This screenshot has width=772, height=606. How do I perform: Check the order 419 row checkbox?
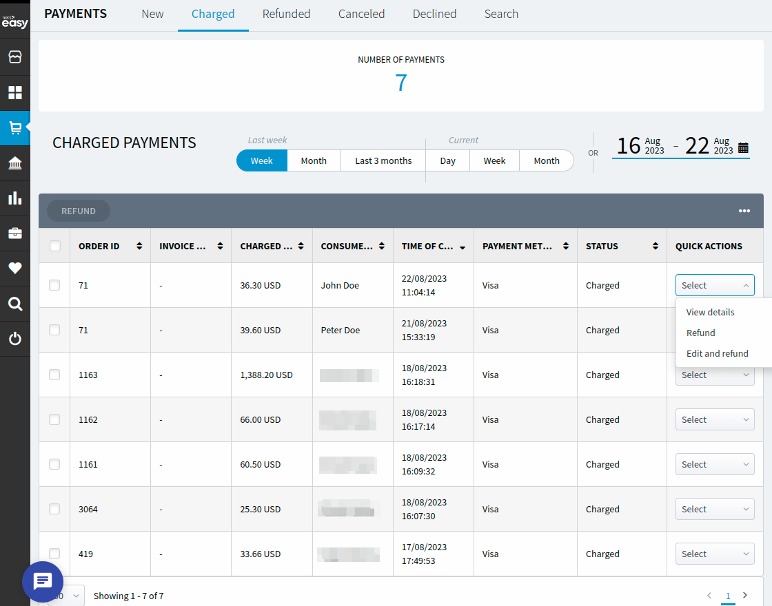[x=54, y=554]
